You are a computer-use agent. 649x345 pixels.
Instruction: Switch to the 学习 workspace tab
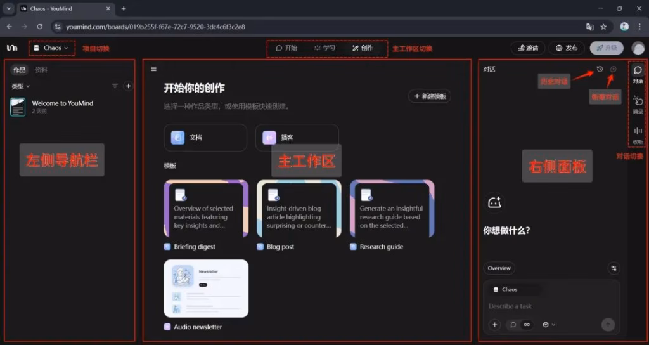pyautogui.click(x=324, y=48)
